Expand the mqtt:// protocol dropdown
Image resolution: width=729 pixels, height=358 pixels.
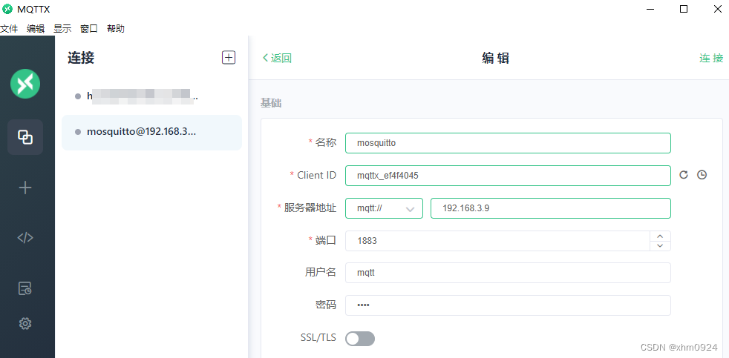point(384,208)
